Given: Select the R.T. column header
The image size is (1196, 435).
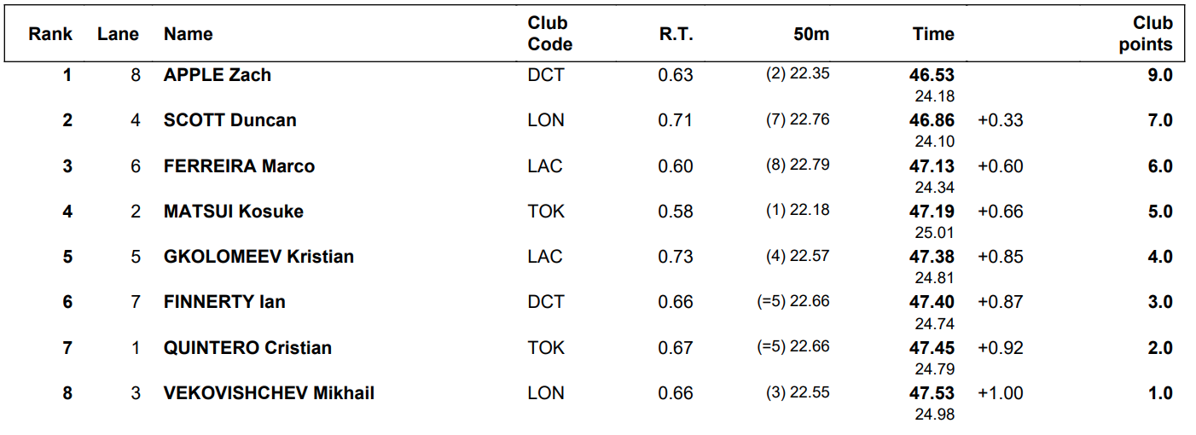Looking at the screenshot, I should click(x=676, y=34).
